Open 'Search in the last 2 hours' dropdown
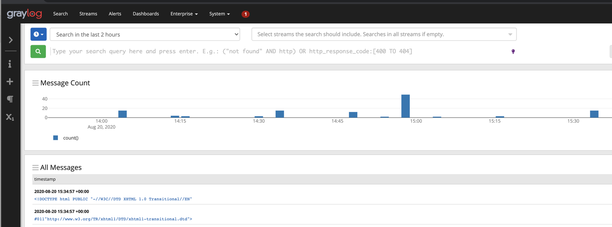 click(x=145, y=34)
